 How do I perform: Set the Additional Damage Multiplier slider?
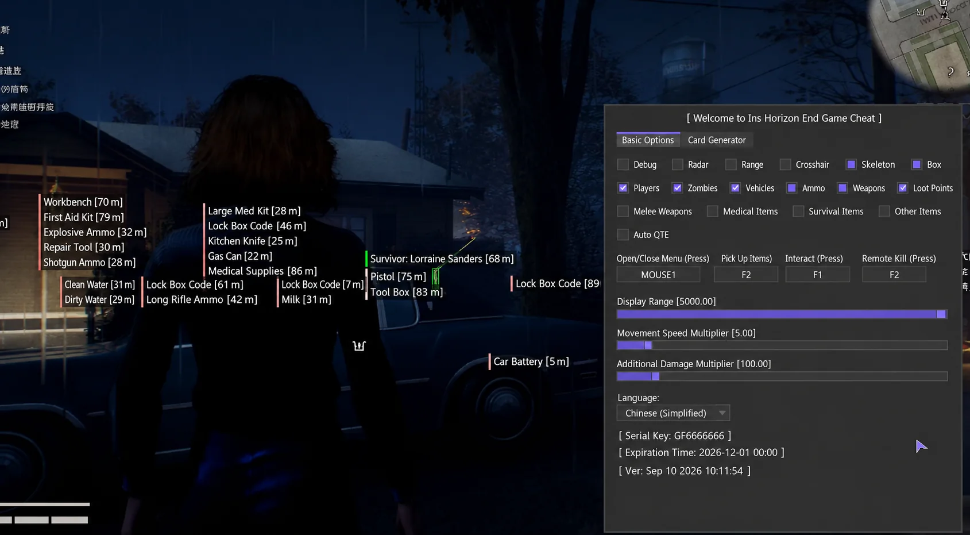tap(782, 376)
